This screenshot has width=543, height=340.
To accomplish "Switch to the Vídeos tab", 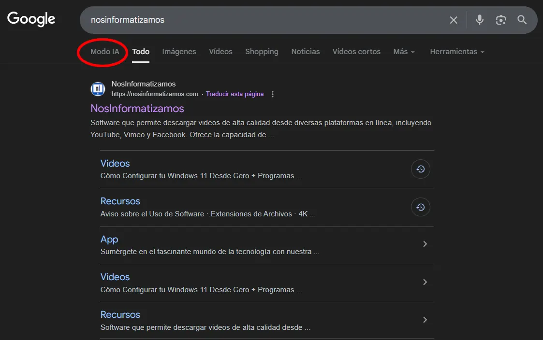I will 220,52.
